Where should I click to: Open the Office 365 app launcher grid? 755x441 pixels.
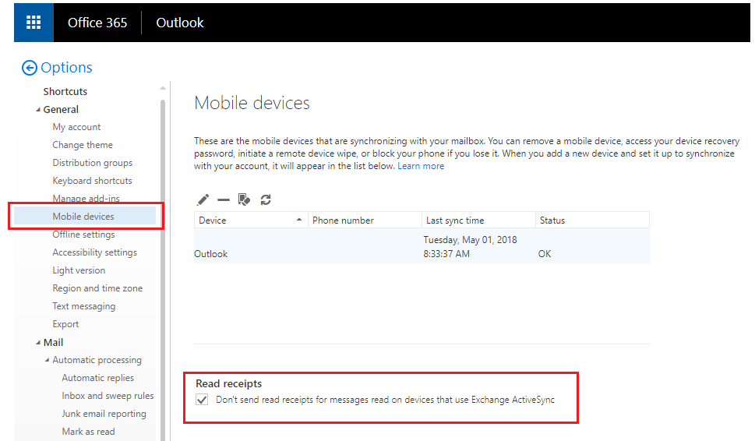pyautogui.click(x=34, y=23)
